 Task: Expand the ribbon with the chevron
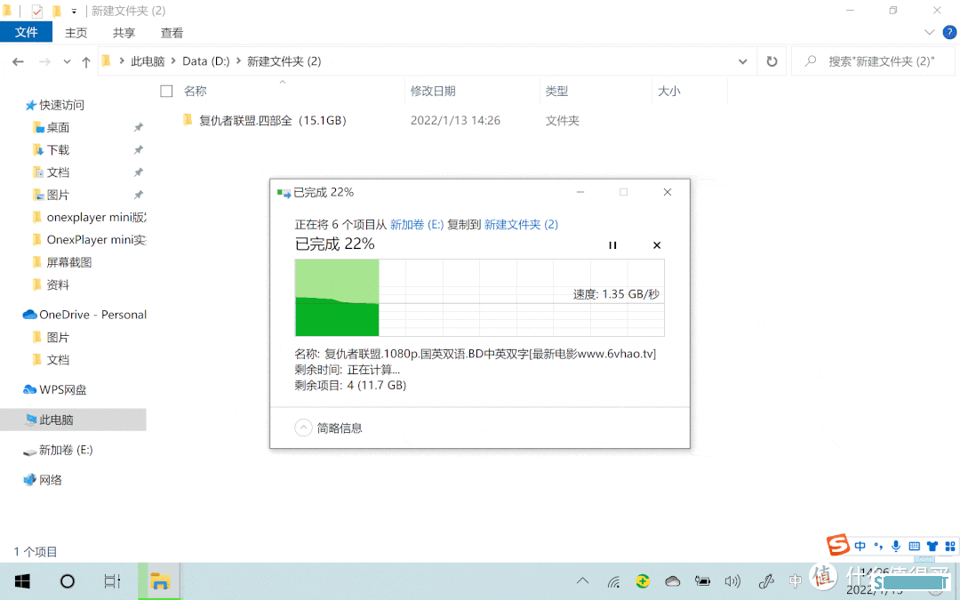pyautogui.click(x=930, y=33)
